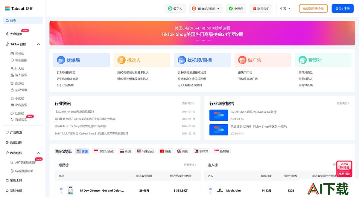Select 新加坡 country tab

point(221,151)
